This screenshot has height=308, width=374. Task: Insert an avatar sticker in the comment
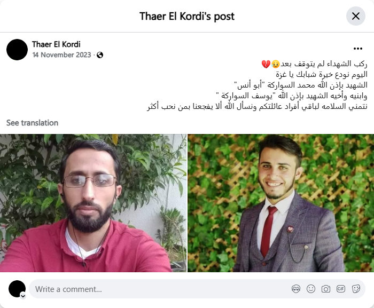click(x=296, y=289)
